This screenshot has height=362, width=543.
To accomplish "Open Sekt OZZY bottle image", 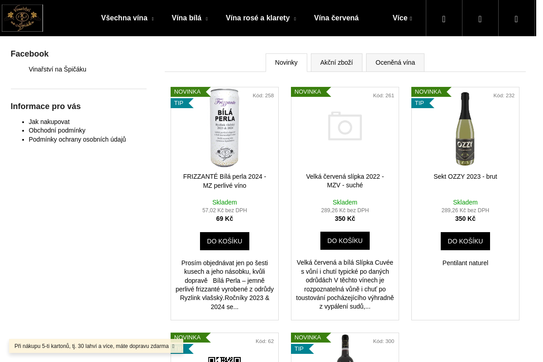I will tap(465, 129).
